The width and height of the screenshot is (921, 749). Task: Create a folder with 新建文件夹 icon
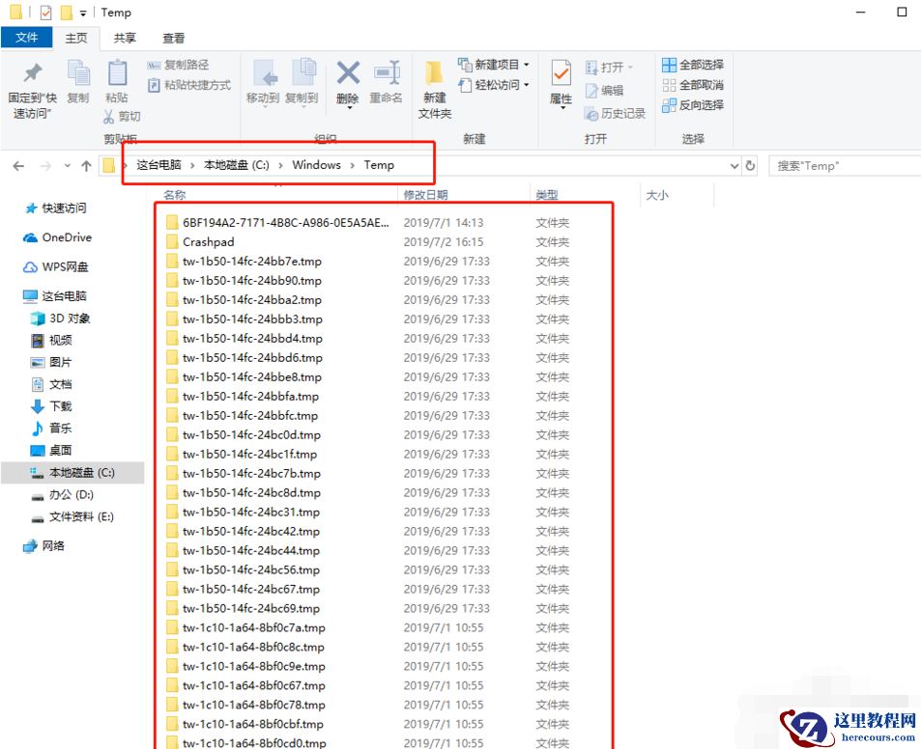(x=433, y=87)
